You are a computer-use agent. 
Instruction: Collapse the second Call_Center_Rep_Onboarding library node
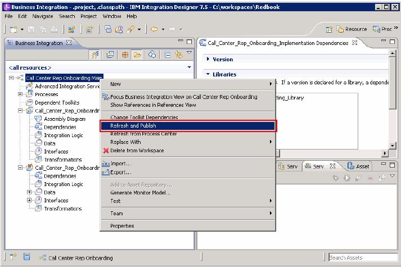click(x=20, y=168)
